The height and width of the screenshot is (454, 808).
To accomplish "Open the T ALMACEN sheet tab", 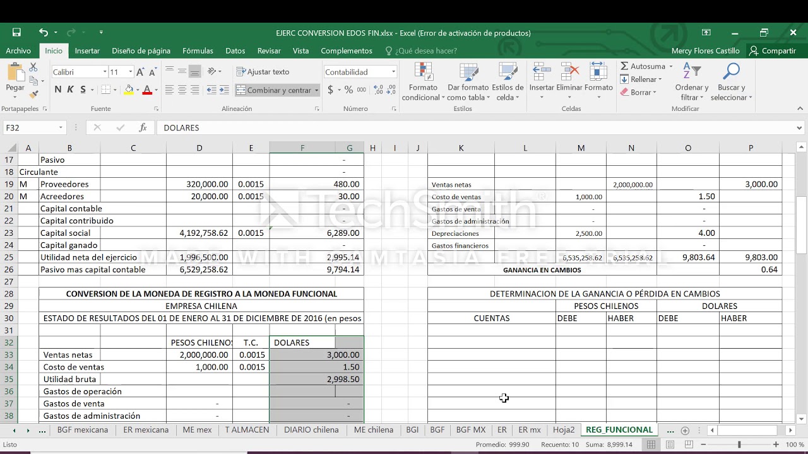I will [247, 430].
